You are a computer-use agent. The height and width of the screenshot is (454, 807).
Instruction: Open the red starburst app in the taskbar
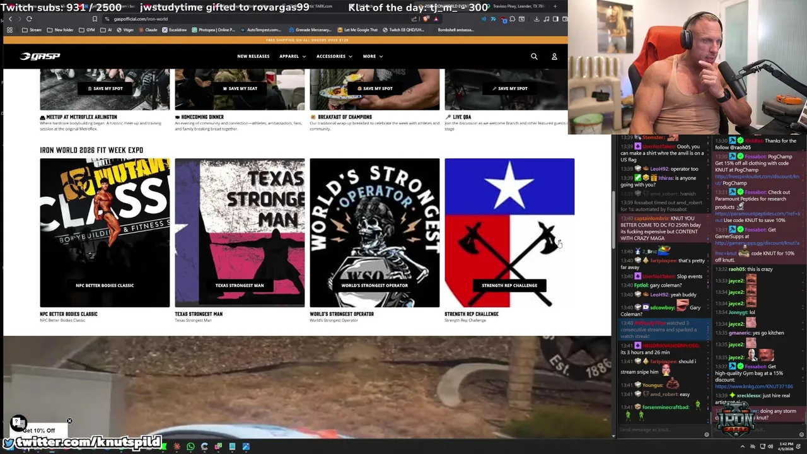point(177,447)
